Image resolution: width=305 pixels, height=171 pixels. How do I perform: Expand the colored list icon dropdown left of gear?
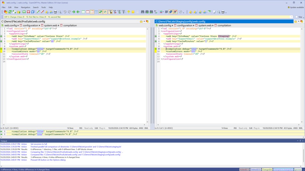pos(163,12)
